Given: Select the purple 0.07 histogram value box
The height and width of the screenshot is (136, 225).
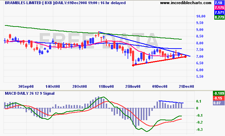Looking at the screenshot, I should pyautogui.click(x=219, y=103).
